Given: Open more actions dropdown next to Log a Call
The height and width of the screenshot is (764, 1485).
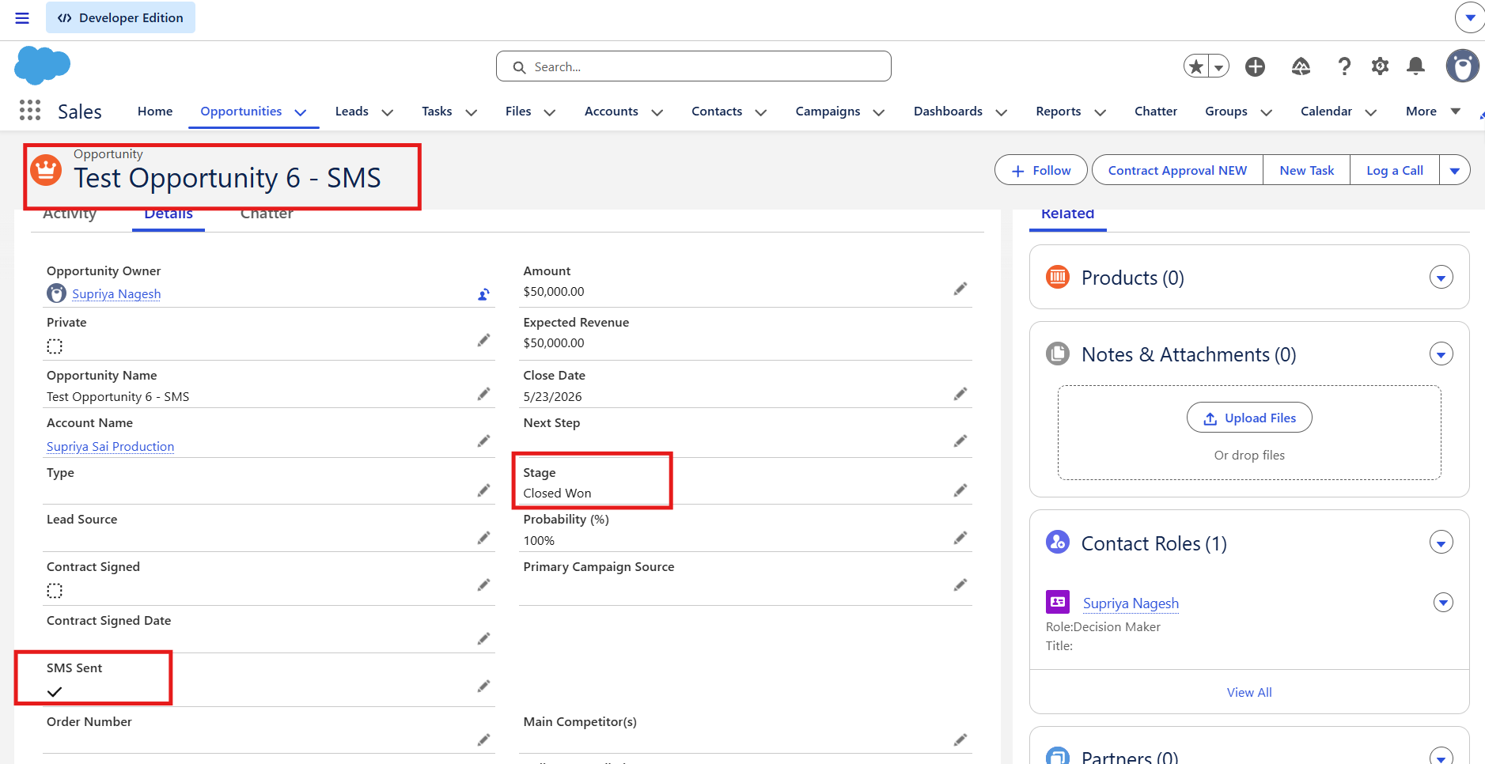Looking at the screenshot, I should [1454, 170].
